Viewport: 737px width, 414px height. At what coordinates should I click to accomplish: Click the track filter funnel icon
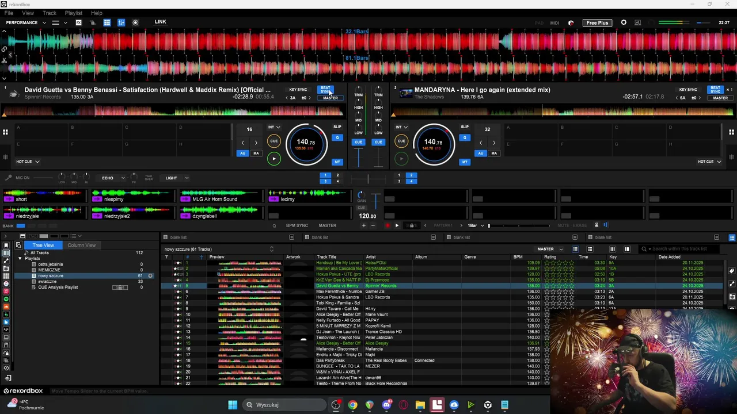pos(166,257)
